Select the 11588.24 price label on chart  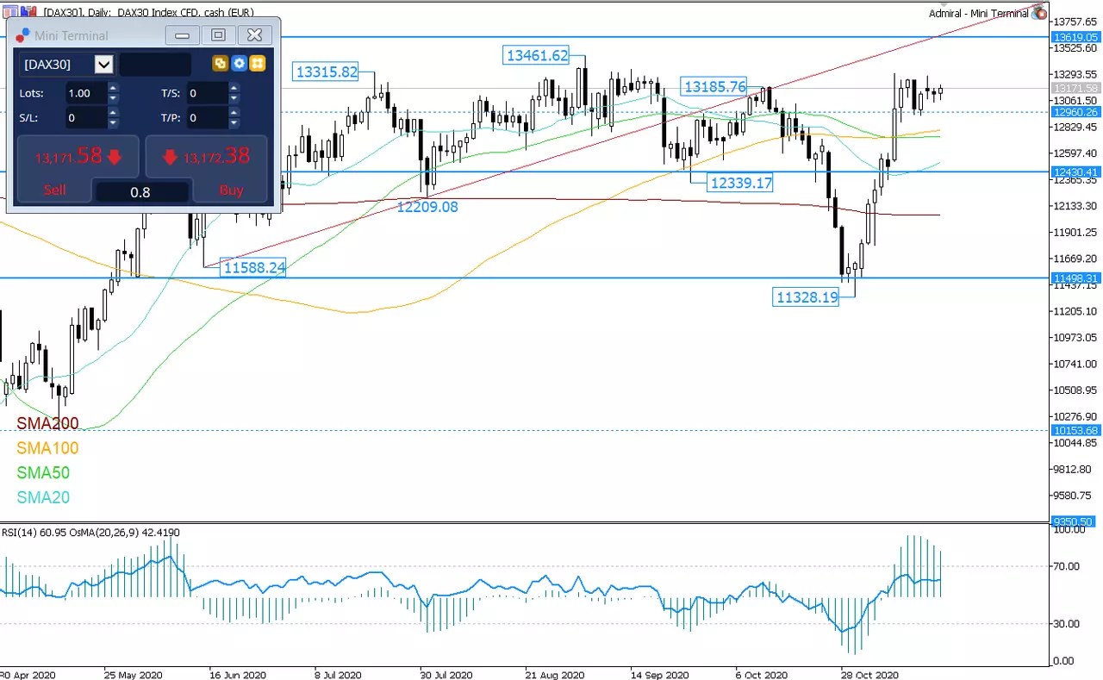point(253,268)
